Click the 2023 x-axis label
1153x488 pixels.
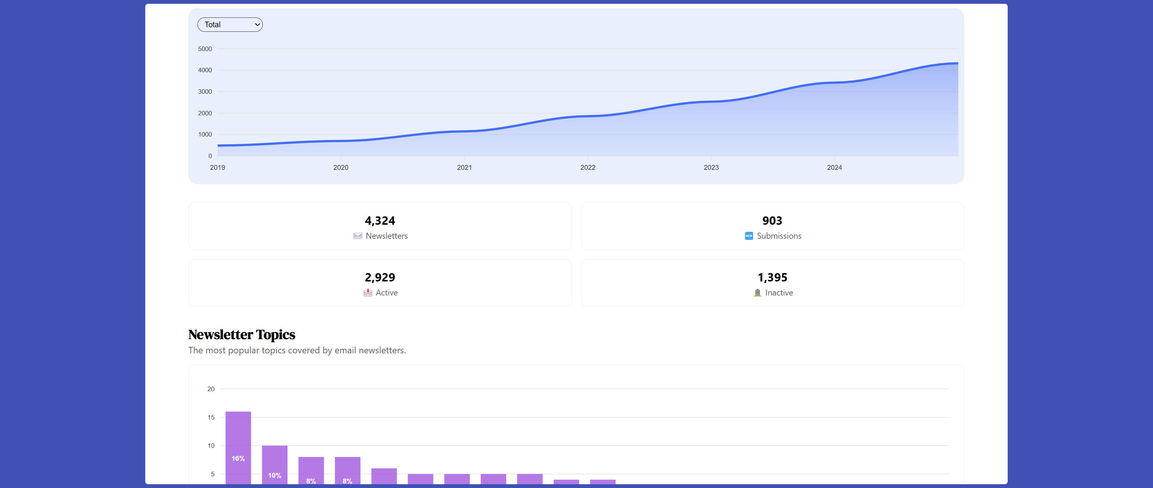[x=711, y=168]
